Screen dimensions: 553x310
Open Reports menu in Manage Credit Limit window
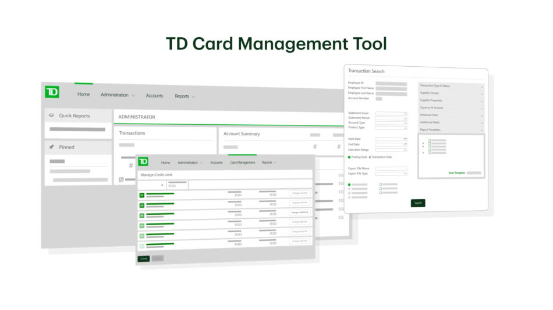click(269, 163)
